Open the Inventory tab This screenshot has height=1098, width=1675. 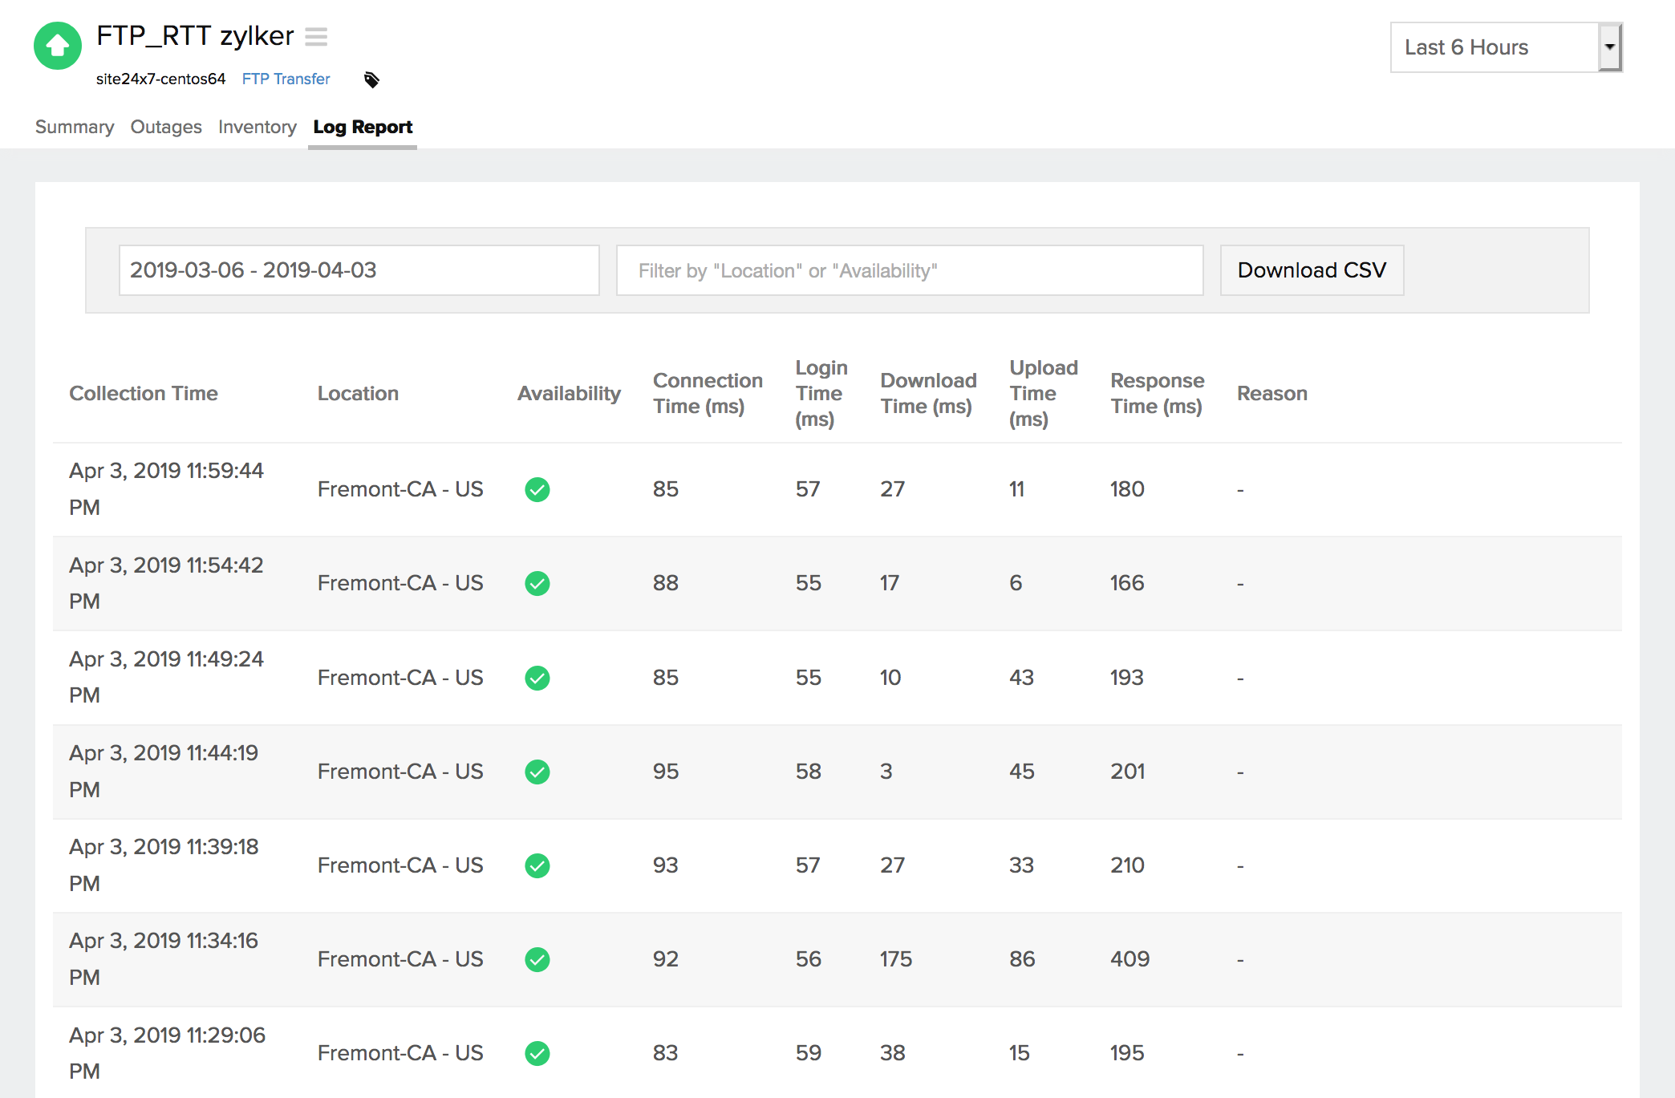coord(257,127)
